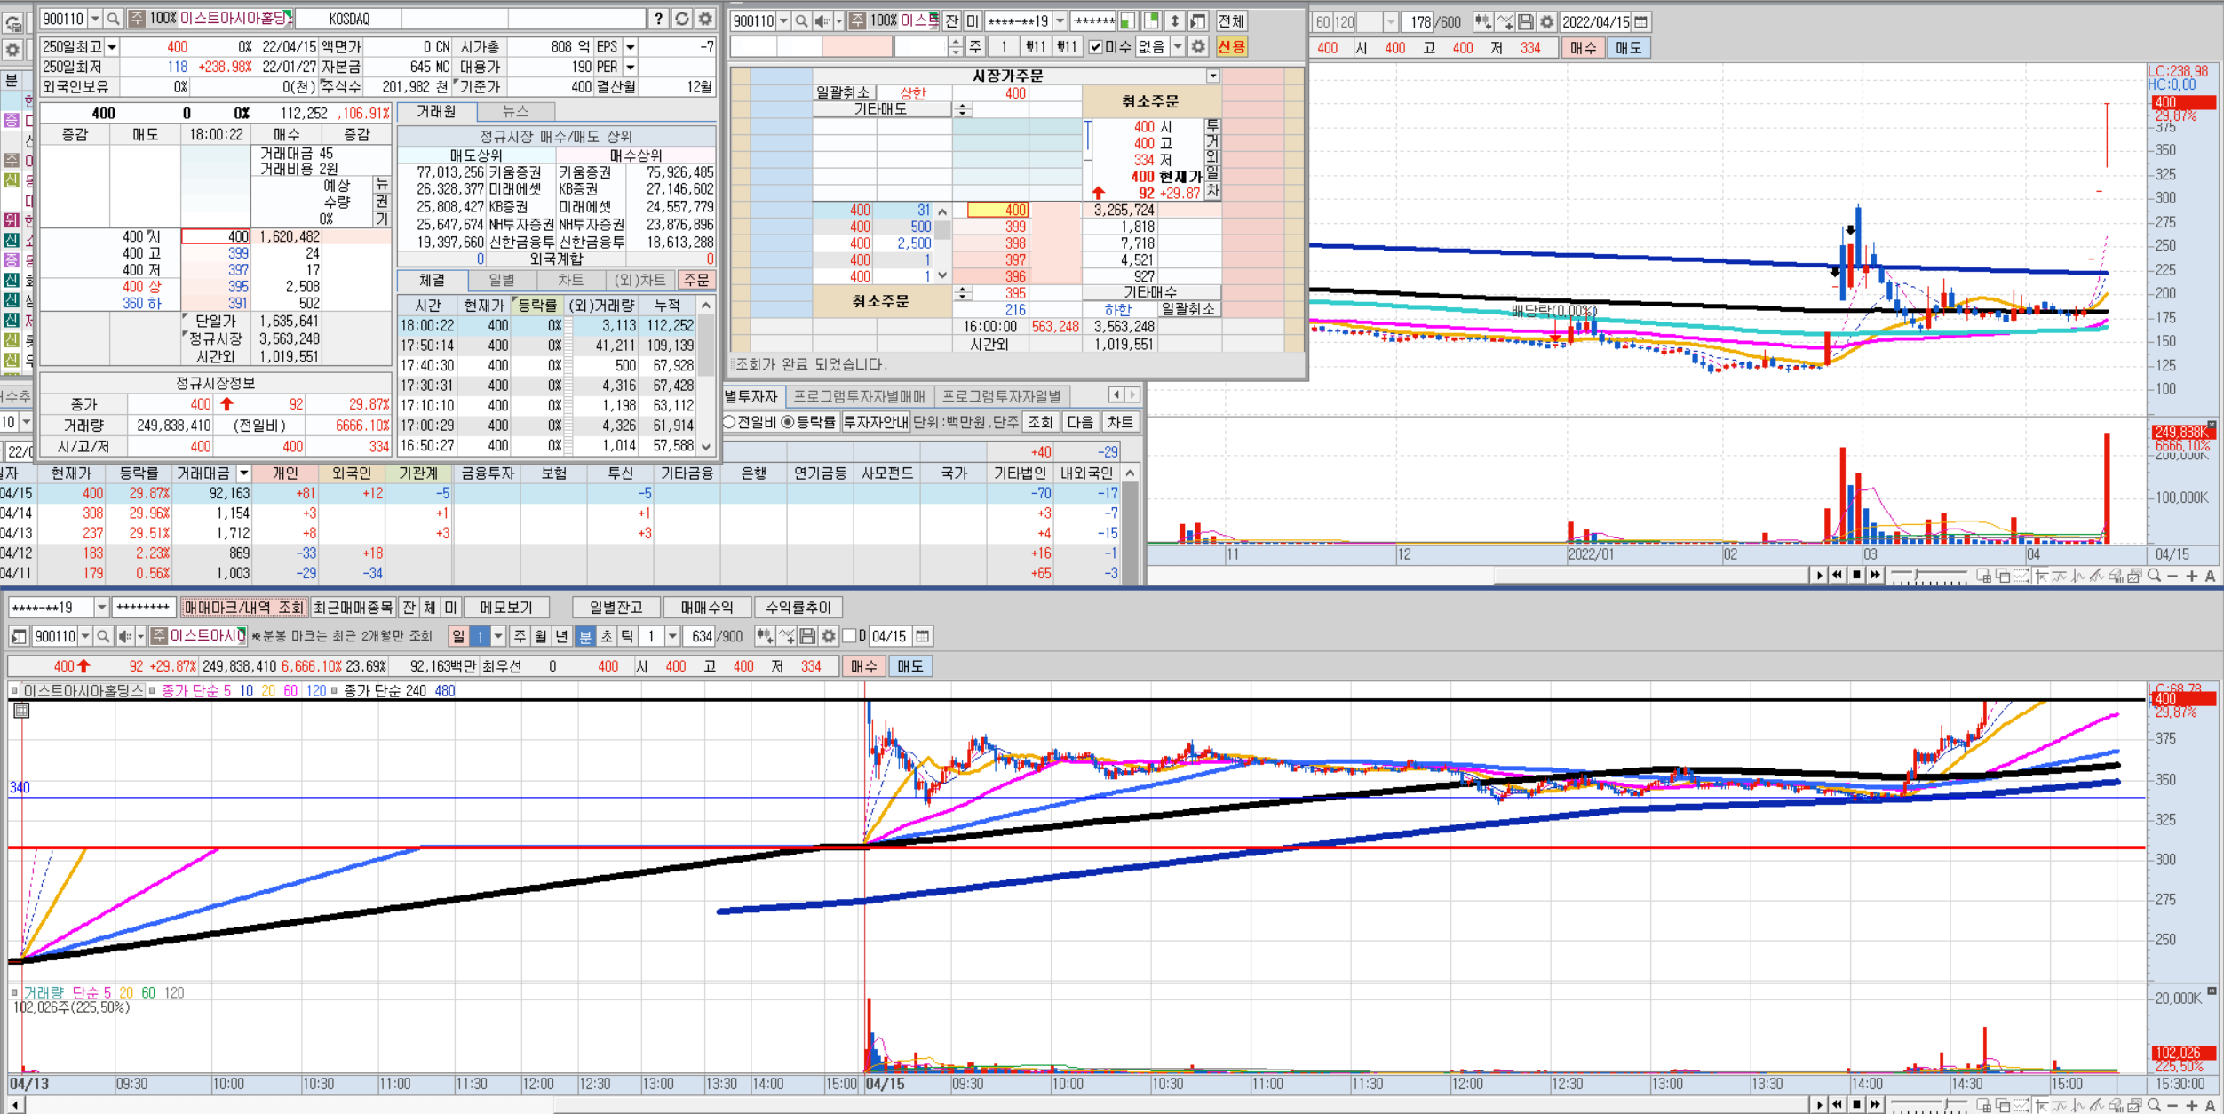Switch to the 차트 tab beside 일별
This screenshot has height=1114, width=2224.
[x=571, y=280]
